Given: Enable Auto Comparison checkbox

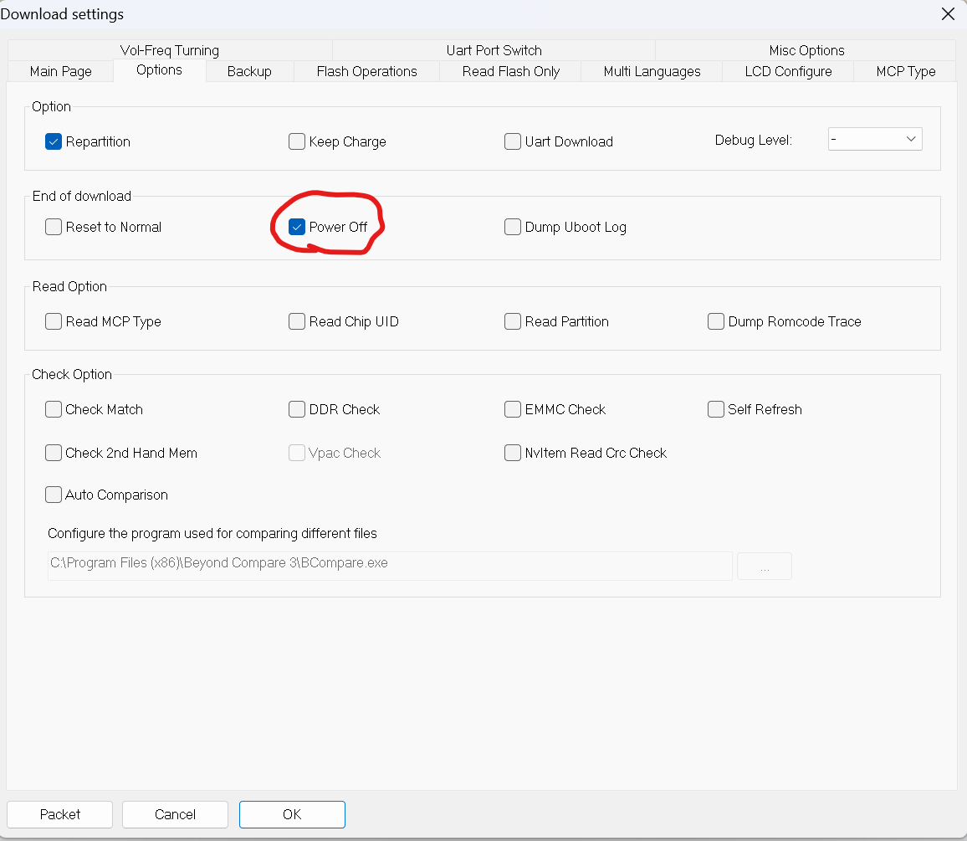Looking at the screenshot, I should point(54,495).
